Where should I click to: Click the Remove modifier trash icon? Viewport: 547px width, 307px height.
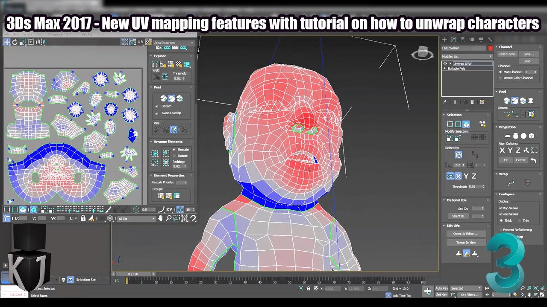(472, 102)
